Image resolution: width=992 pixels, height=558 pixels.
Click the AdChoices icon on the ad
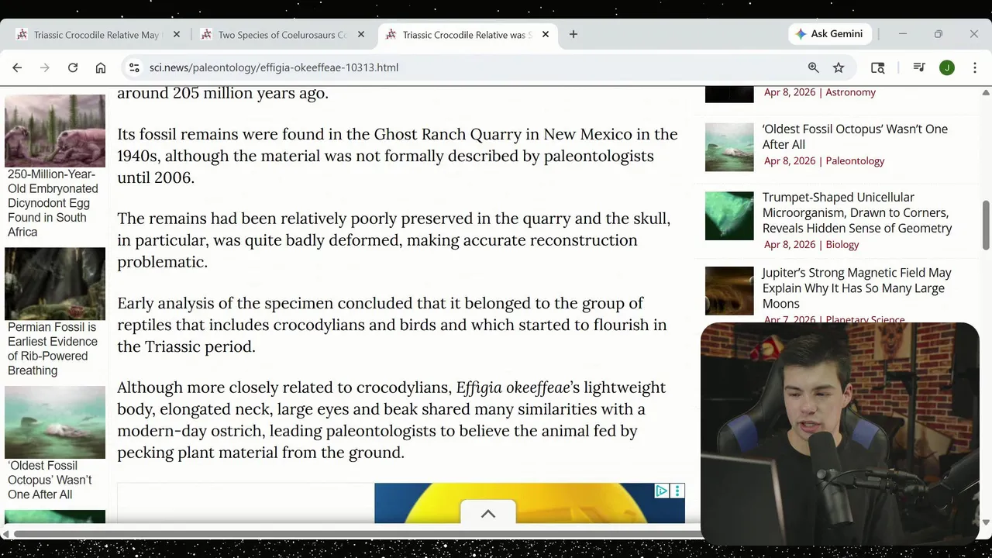tap(662, 491)
